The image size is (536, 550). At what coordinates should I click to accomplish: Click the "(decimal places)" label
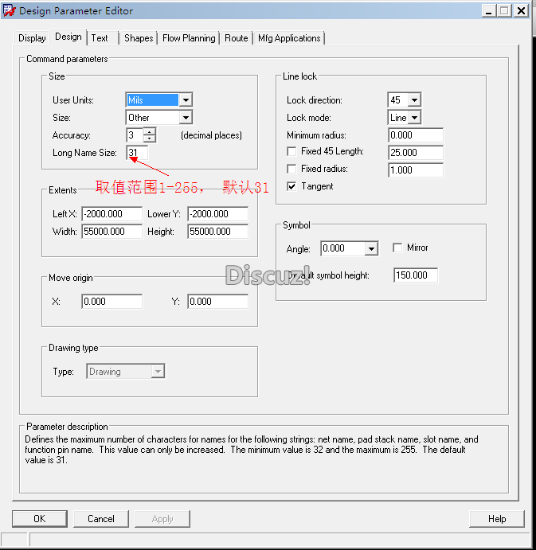211,135
